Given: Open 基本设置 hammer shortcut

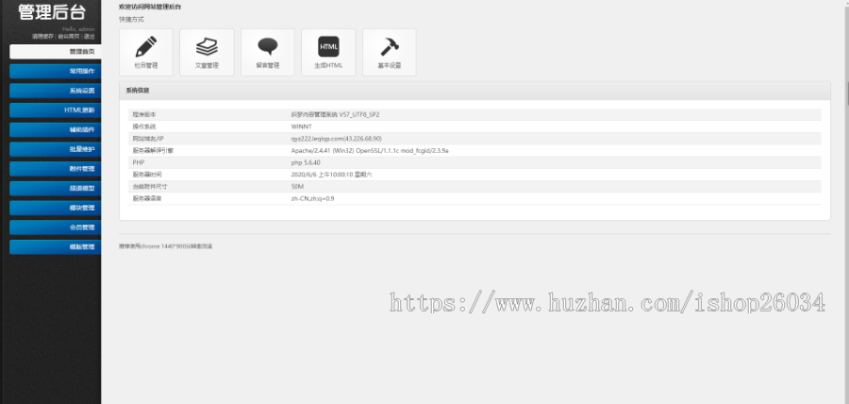Looking at the screenshot, I should tap(390, 52).
